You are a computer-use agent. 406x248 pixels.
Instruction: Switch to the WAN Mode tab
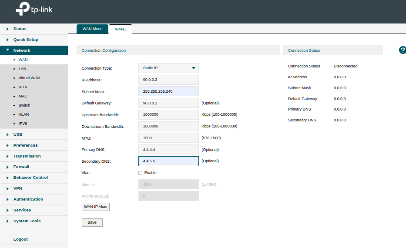point(92,29)
